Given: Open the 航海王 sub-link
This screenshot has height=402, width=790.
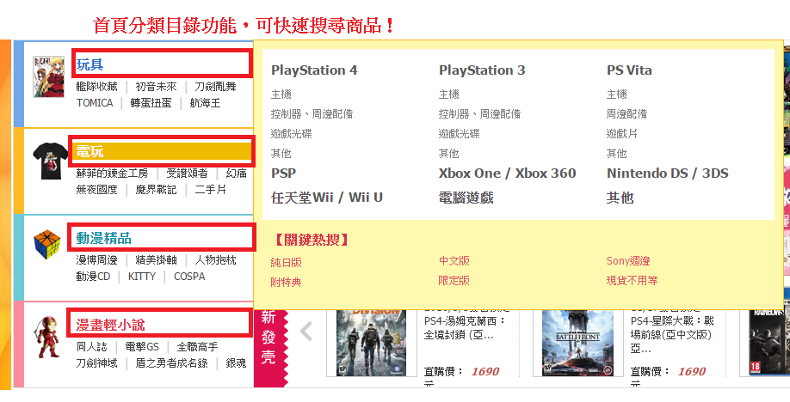Looking at the screenshot, I should click(205, 102).
